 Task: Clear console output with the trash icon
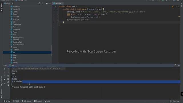click(x=8, y=85)
